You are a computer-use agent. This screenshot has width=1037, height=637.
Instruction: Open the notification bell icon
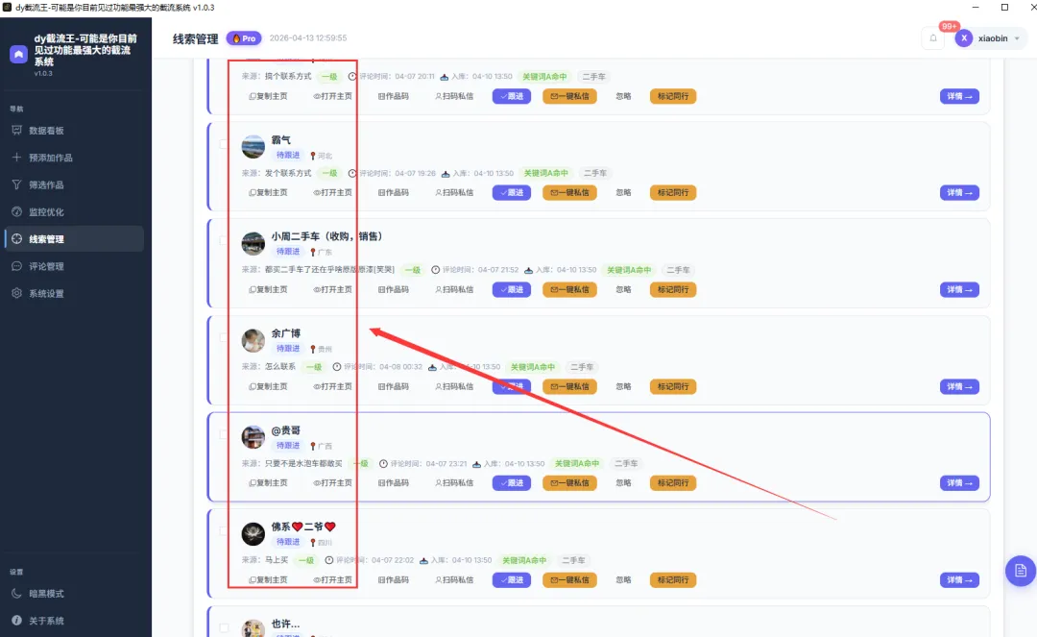click(x=933, y=38)
